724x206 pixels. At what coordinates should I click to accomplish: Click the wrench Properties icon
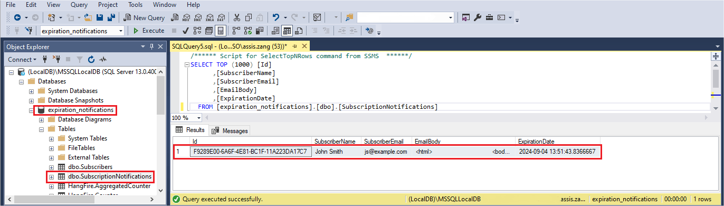(x=478, y=17)
